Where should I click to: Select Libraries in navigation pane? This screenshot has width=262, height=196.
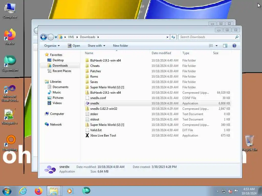(x=56, y=81)
